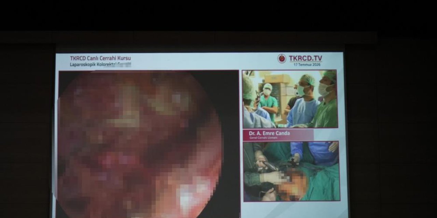Click the TKRCD.TV text logo
The height and width of the screenshot is (218, 437).
tap(305, 58)
